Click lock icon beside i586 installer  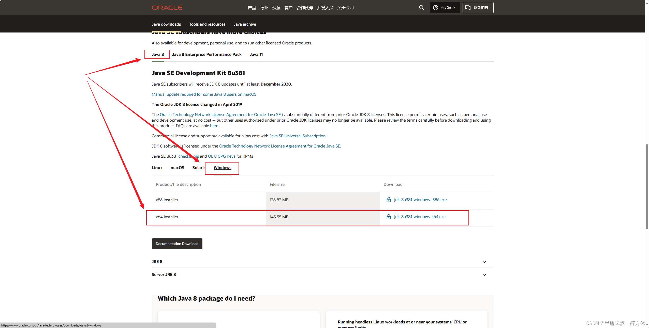[389, 200]
